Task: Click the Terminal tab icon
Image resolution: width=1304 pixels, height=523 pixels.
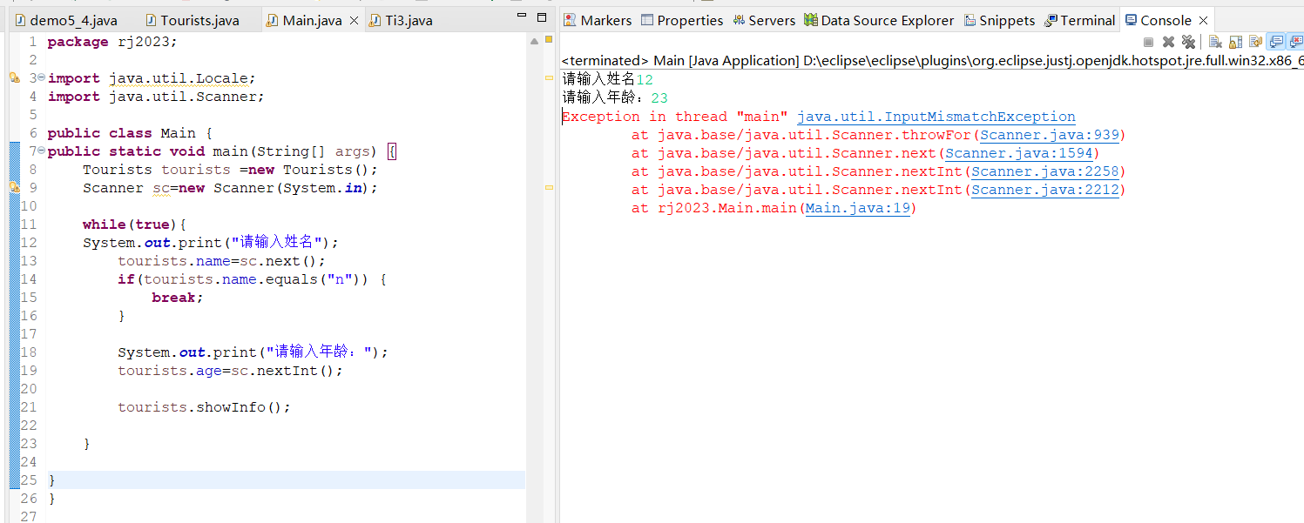Action: (x=1051, y=20)
